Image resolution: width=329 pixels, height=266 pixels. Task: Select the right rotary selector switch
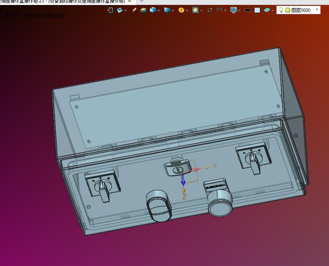click(253, 158)
